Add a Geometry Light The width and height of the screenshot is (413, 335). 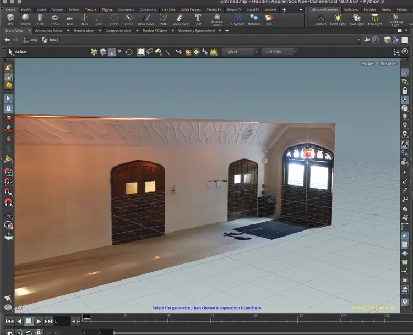(x=395, y=20)
